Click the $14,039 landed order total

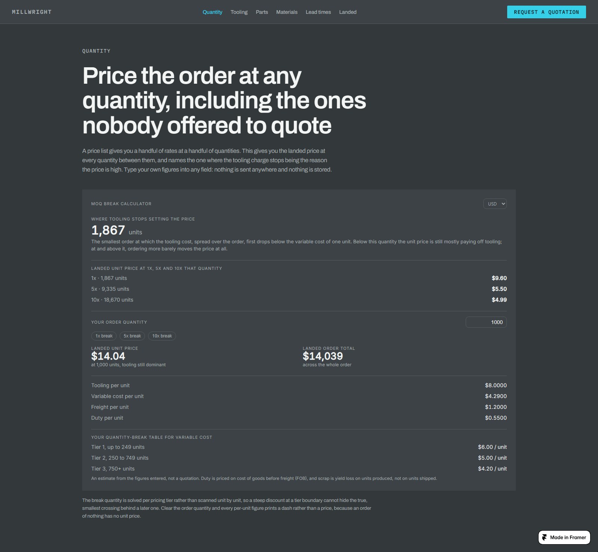pyautogui.click(x=323, y=356)
